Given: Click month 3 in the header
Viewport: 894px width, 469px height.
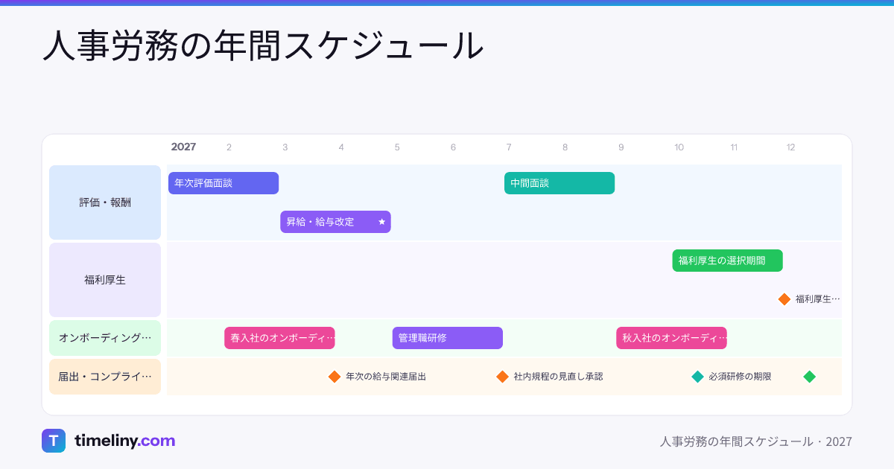Looking at the screenshot, I should pos(285,147).
